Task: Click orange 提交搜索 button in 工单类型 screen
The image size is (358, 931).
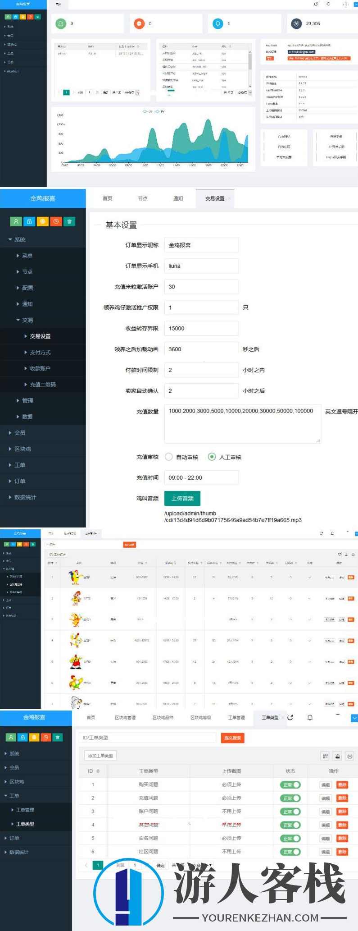Action: click(x=233, y=738)
